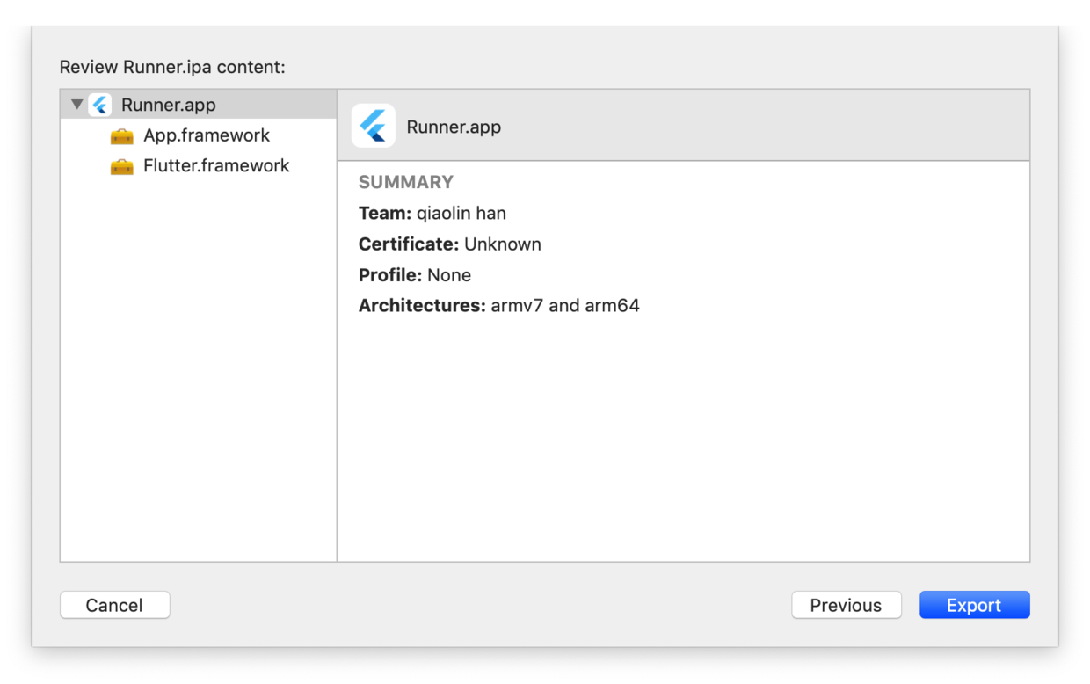Viewport: 1090px width, 684px height.
Task: Click the 'Review Runner.ipa content:' heading
Action: 172,67
